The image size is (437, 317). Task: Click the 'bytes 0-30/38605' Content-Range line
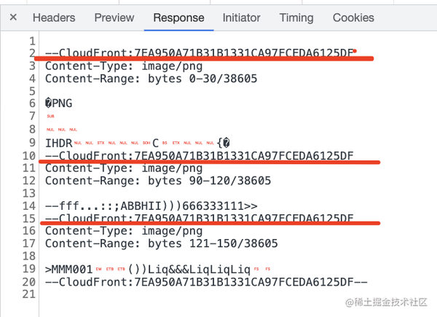(x=151, y=78)
